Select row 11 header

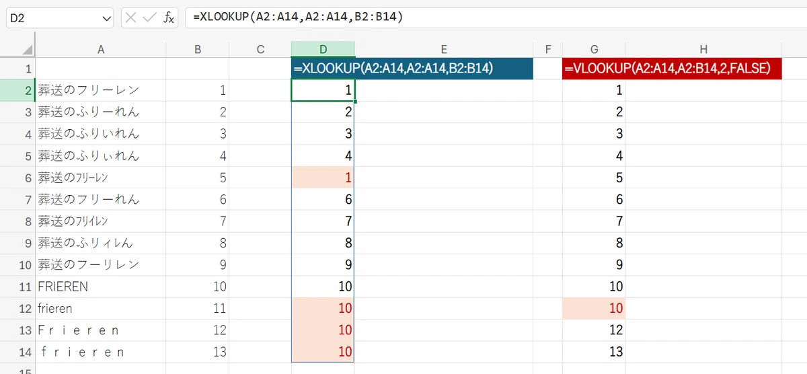click(x=17, y=287)
